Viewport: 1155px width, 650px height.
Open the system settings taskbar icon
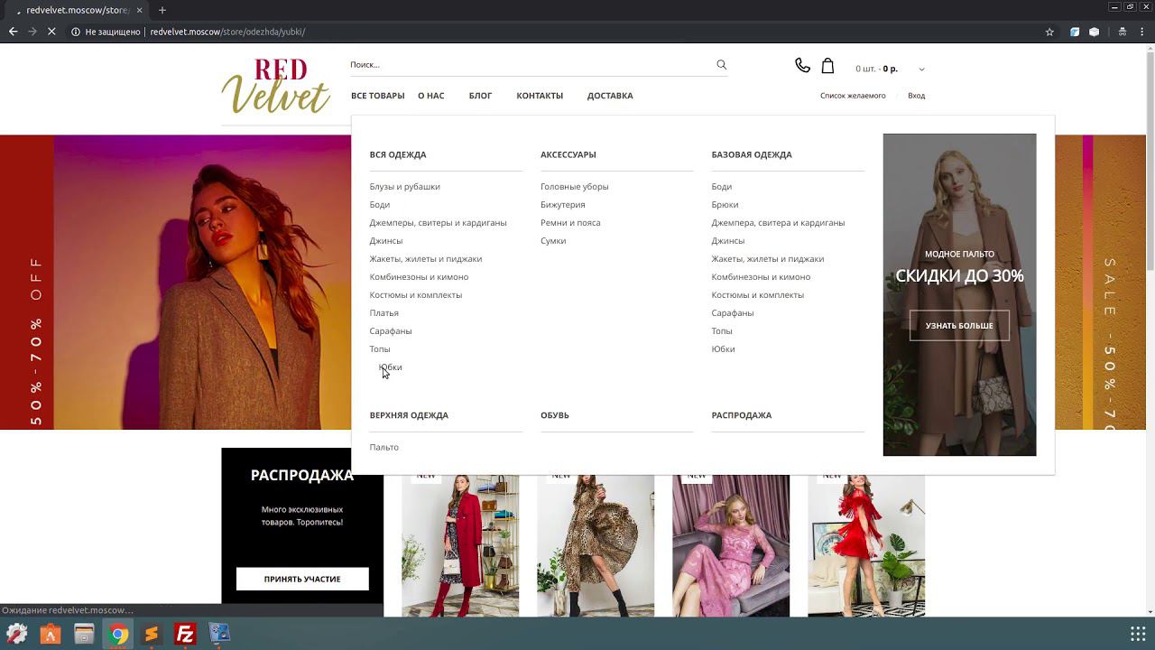click(x=16, y=634)
